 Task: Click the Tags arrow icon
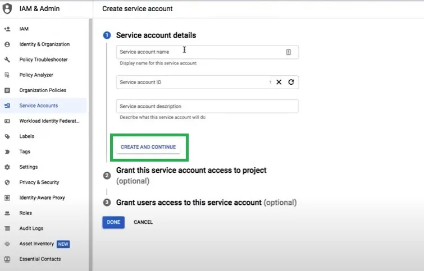point(7,152)
